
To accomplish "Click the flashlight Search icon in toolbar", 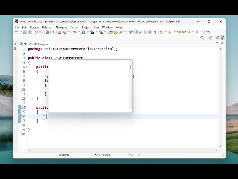I will point(121,32).
